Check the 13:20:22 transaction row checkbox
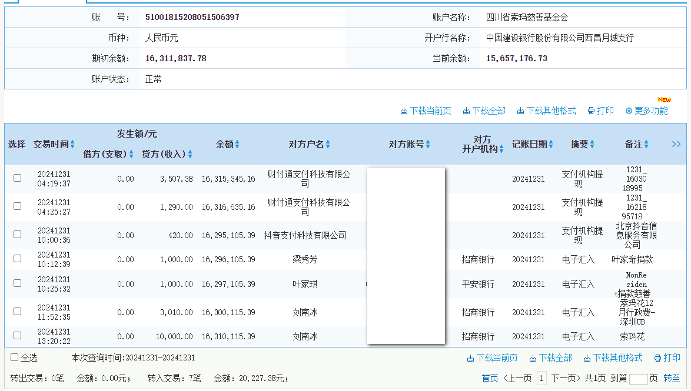This screenshot has width=691, height=391. click(x=17, y=336)
